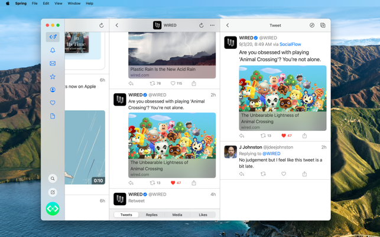Open search magnifier button in sidebar

pos(53,179)
